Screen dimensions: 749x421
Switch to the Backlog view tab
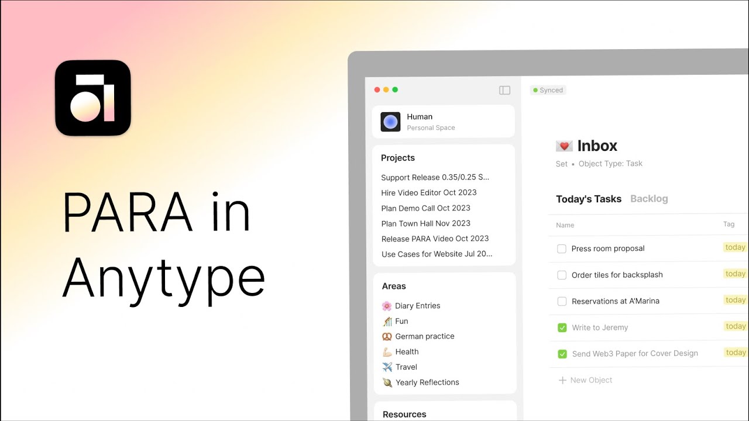(x=649, y=199)
